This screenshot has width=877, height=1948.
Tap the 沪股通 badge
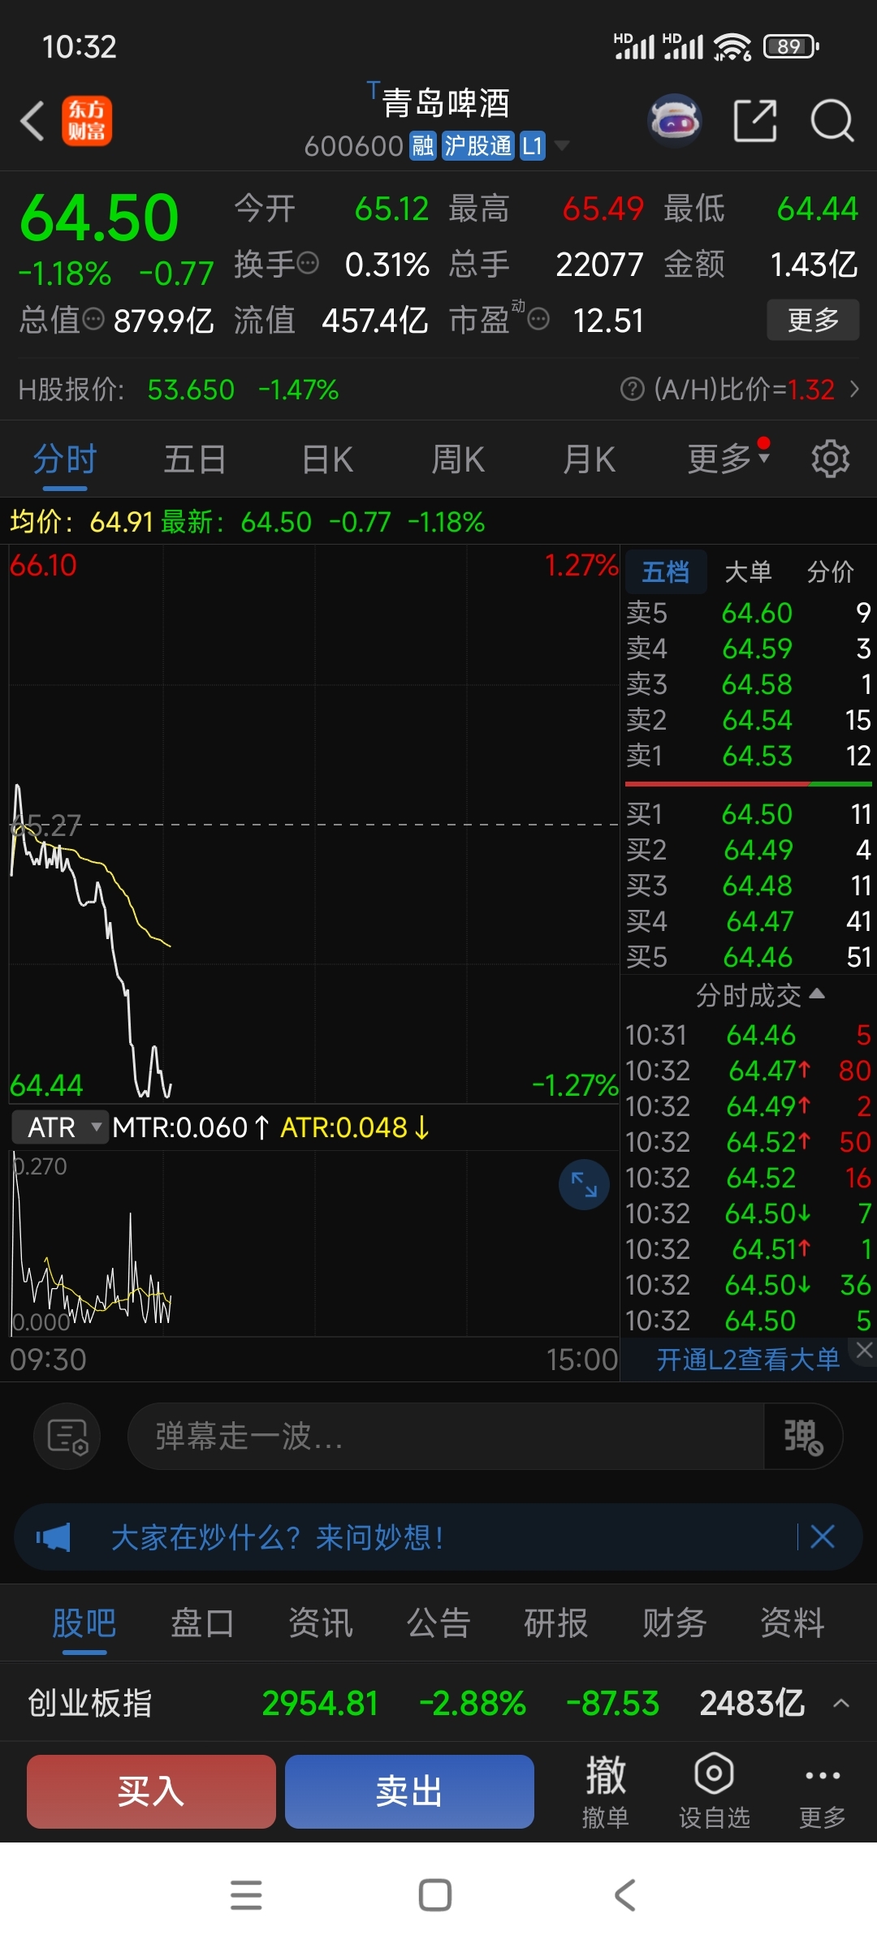(477, 146)
